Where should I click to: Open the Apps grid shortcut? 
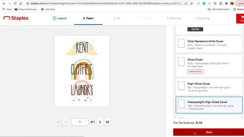pos(7,9)
